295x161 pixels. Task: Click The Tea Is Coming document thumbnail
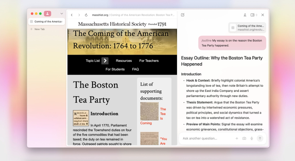pyautogui.click(x=149, y=111)
